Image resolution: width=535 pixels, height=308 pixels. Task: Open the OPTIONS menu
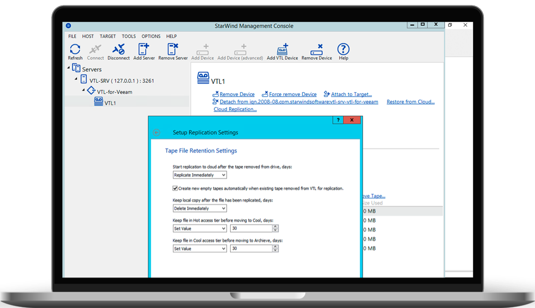(x=151, y=36)
